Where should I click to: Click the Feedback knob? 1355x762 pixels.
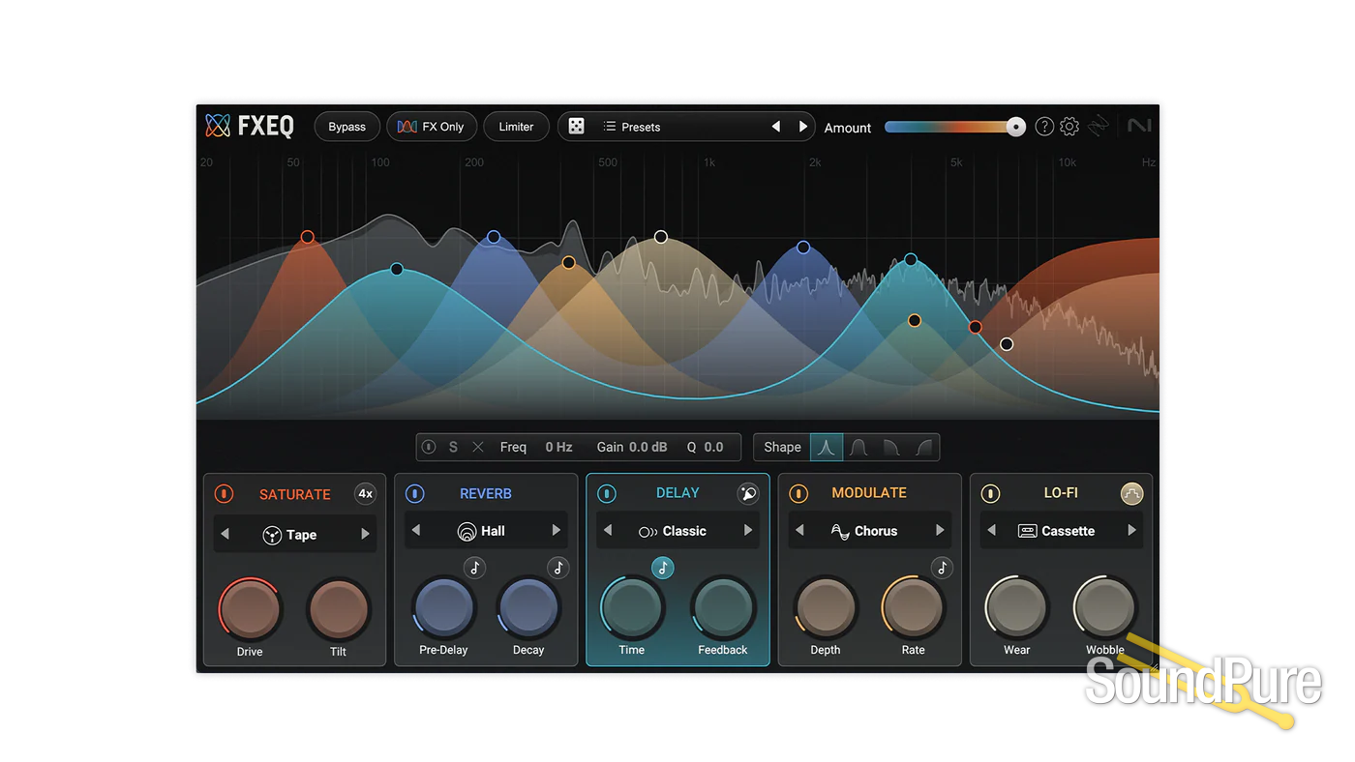(723, 607)
